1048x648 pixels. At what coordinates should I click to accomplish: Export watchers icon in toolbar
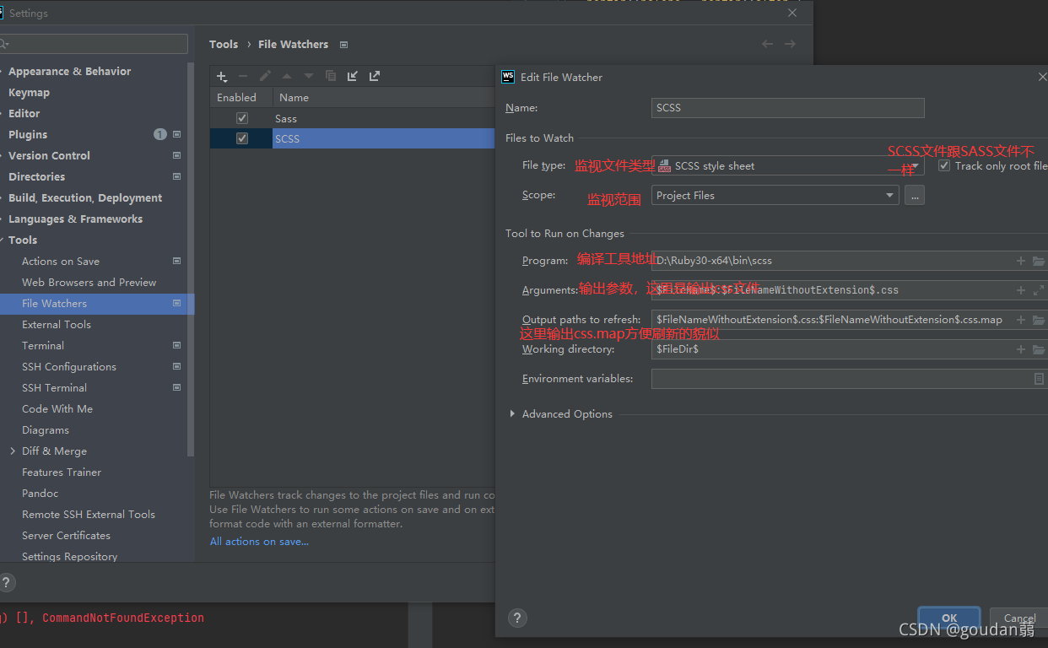tap(375, 76)
